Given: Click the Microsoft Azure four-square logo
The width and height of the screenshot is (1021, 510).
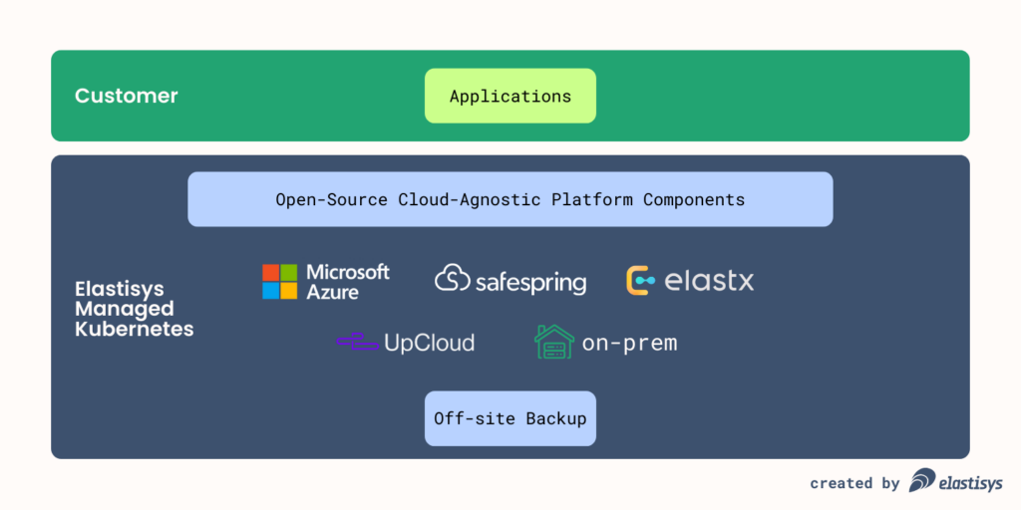Looking at the screenshot, I should point(280,282).
